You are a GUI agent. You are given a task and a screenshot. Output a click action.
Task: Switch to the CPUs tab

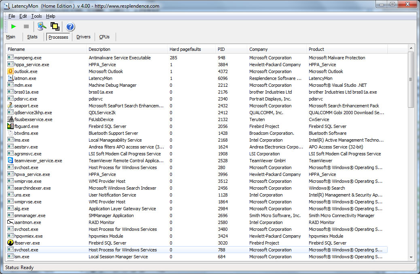pos(104,37)
